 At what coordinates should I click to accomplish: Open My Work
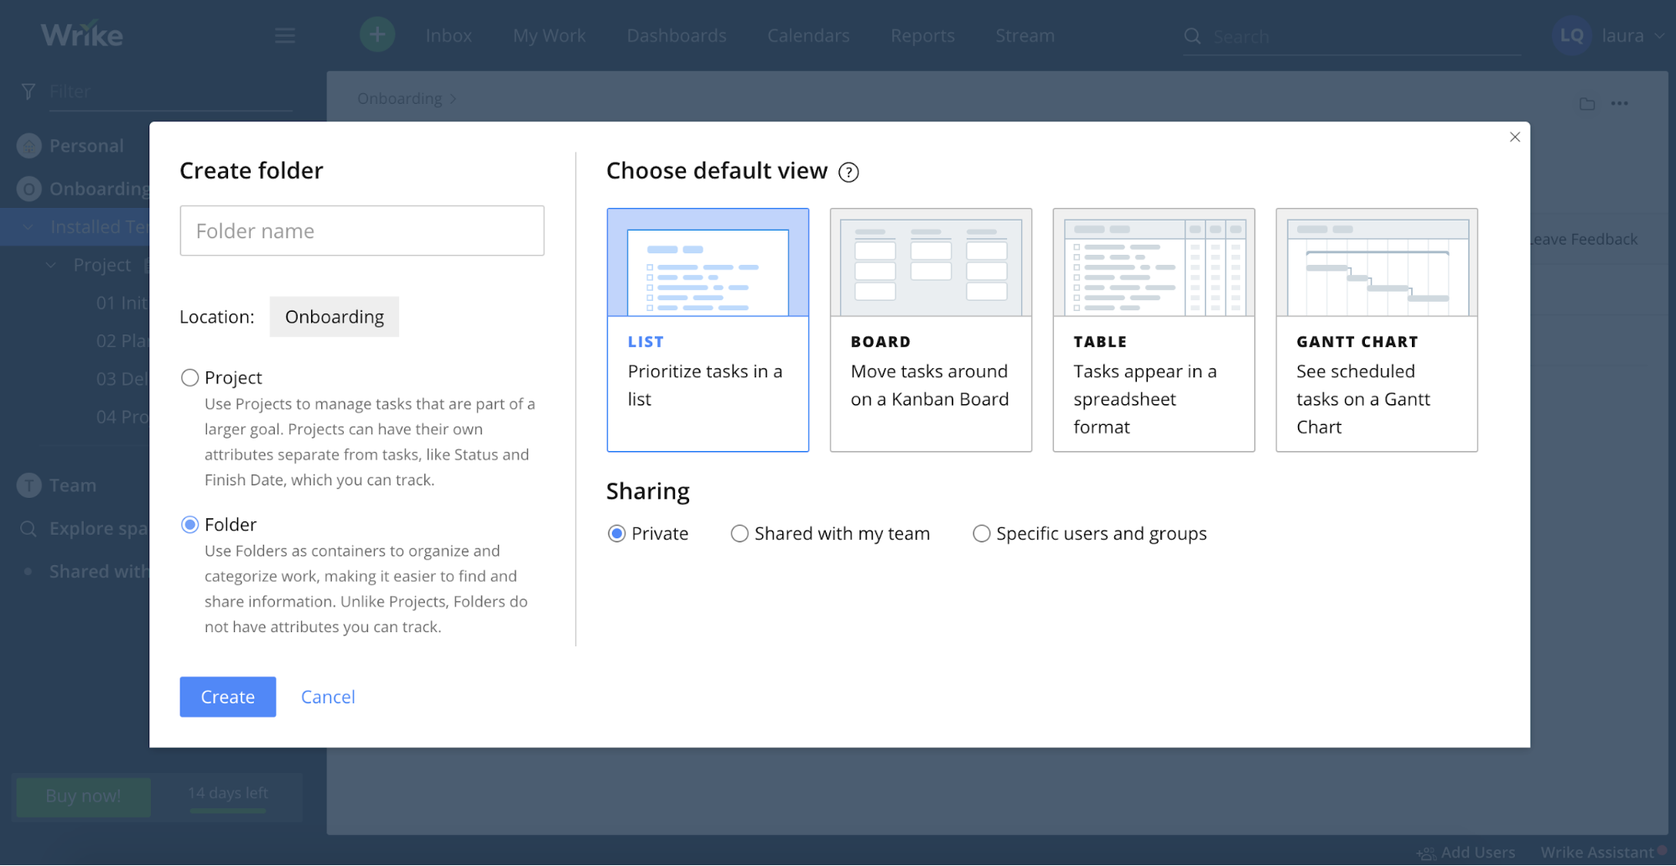[549, 36]
